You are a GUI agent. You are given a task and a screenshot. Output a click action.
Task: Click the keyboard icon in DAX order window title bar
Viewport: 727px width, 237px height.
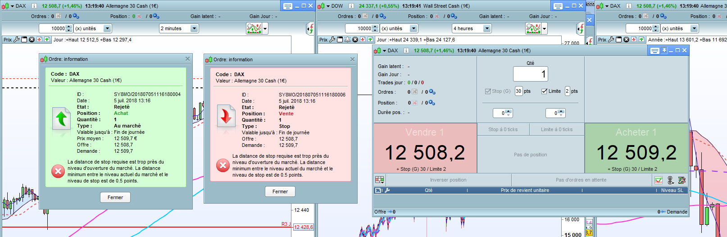pyautogui.click(x=654, y=50)
